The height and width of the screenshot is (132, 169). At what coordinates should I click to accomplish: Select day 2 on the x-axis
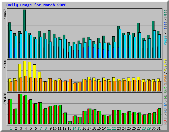pyautogui.click(x=16, y=128)
